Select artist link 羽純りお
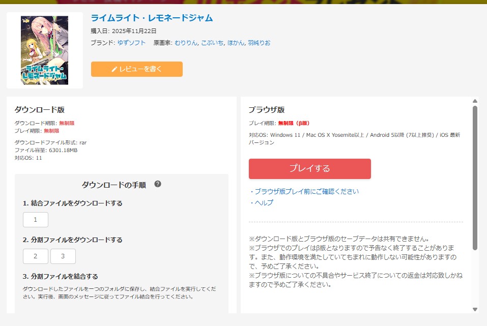487x326 pixels. coord(259,43)
